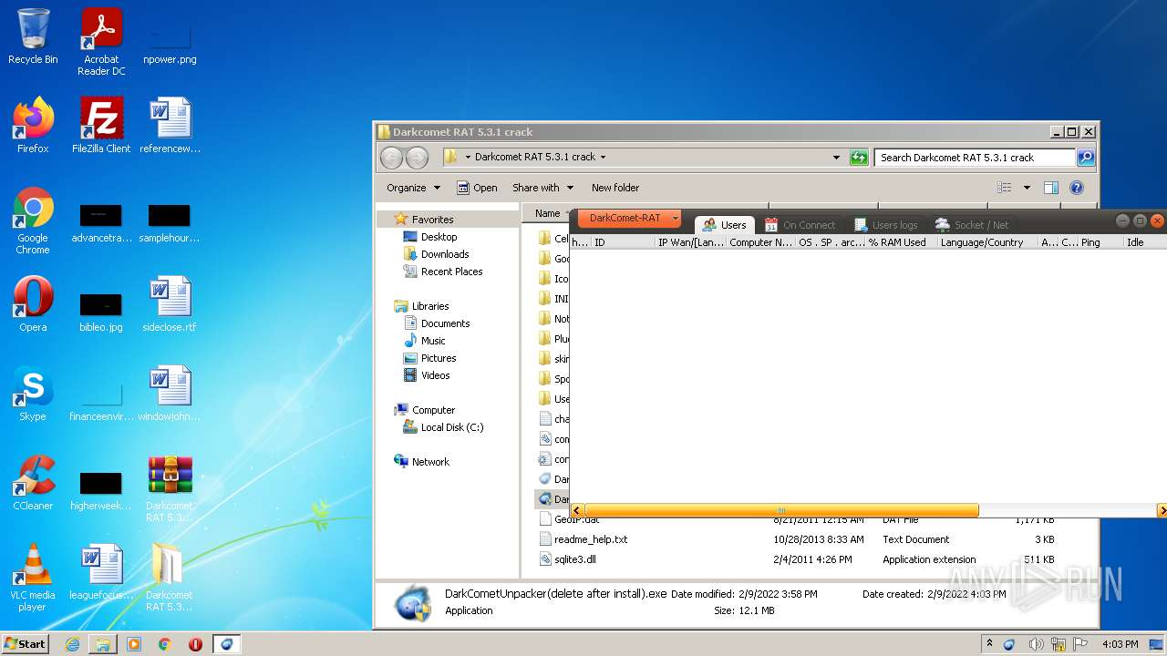Click the Explorer Forward navigation button

tap(417, 158)
